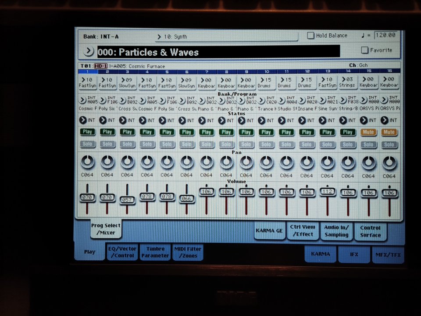Open timbre 2 Poly Six program popup arrow
The width and height of the screenshot is (421, 316).
pyautogui.click(x=102, y=100)
